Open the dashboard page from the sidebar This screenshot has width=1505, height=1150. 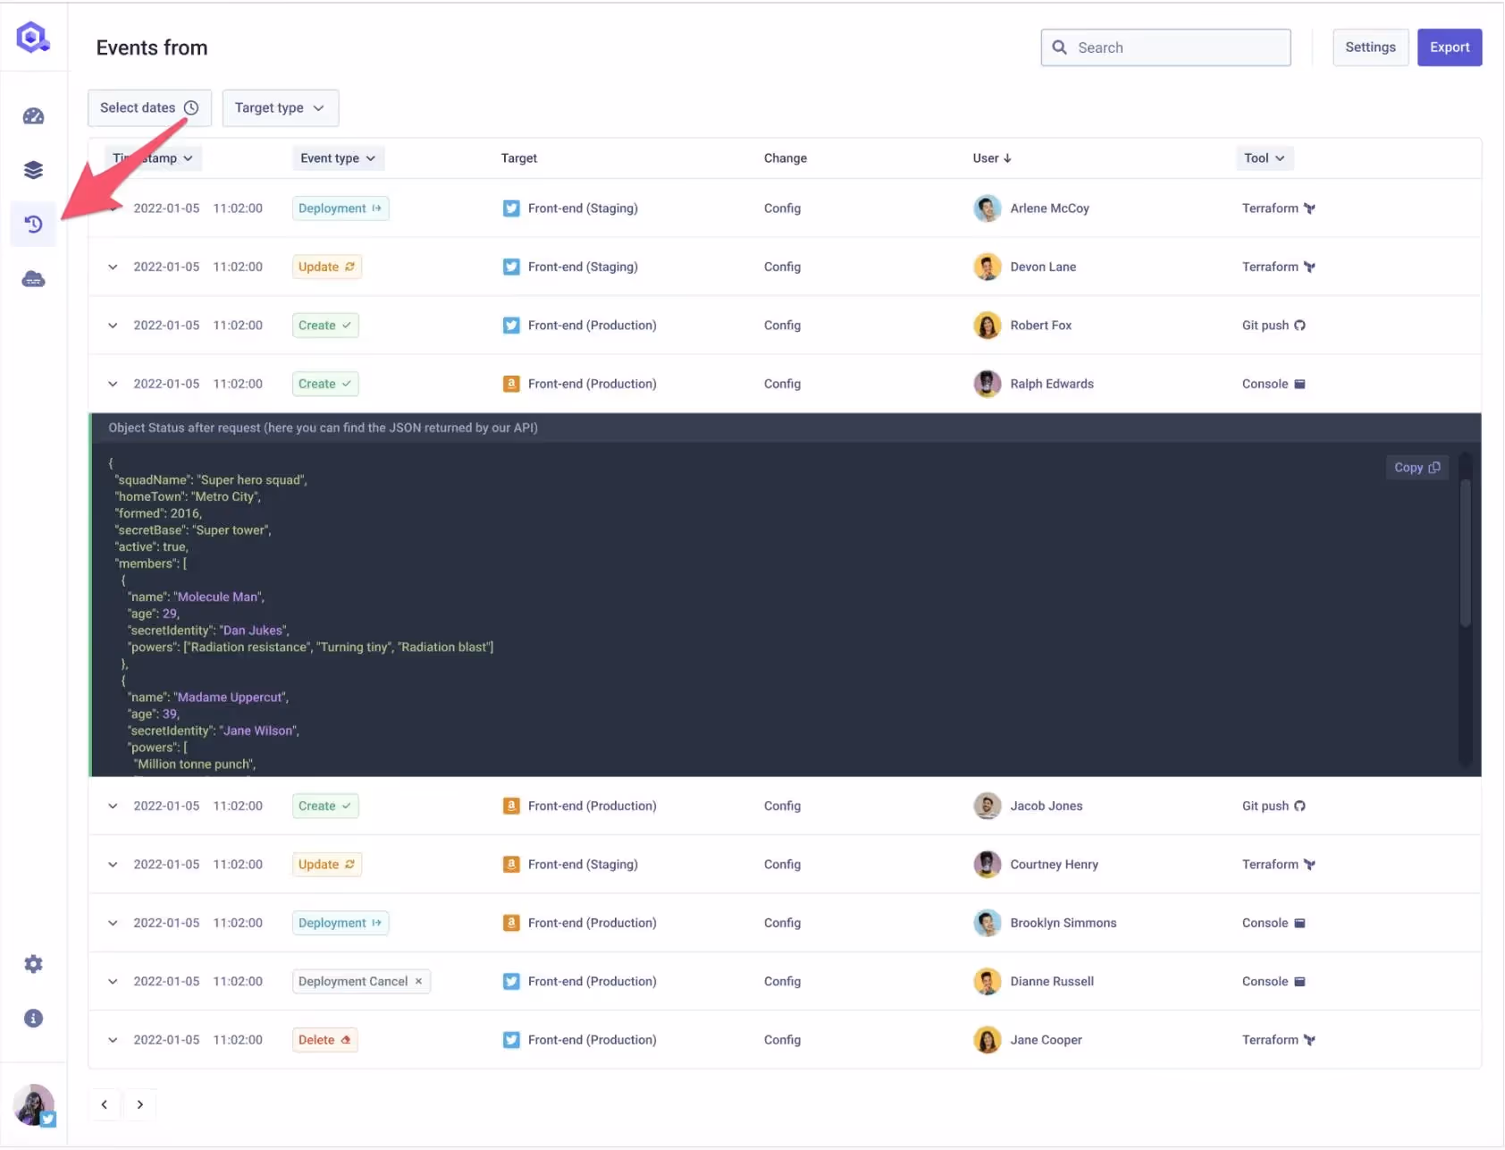(33, 115)
